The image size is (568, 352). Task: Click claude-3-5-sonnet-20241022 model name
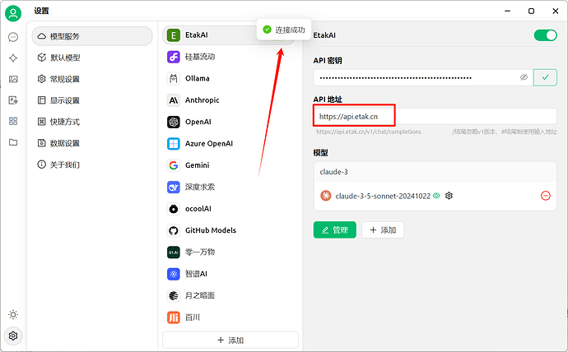383,196
